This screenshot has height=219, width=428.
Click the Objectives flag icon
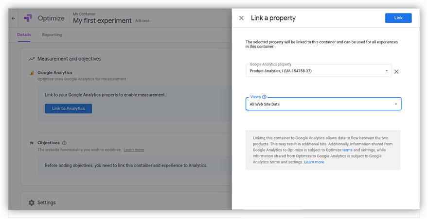click(32, 143)
